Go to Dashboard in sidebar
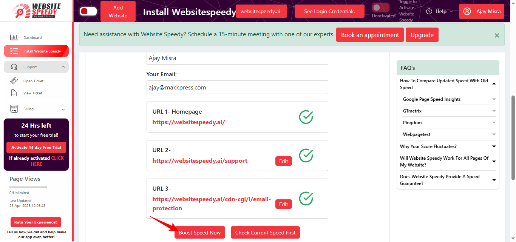 click(x=36, y=37)
